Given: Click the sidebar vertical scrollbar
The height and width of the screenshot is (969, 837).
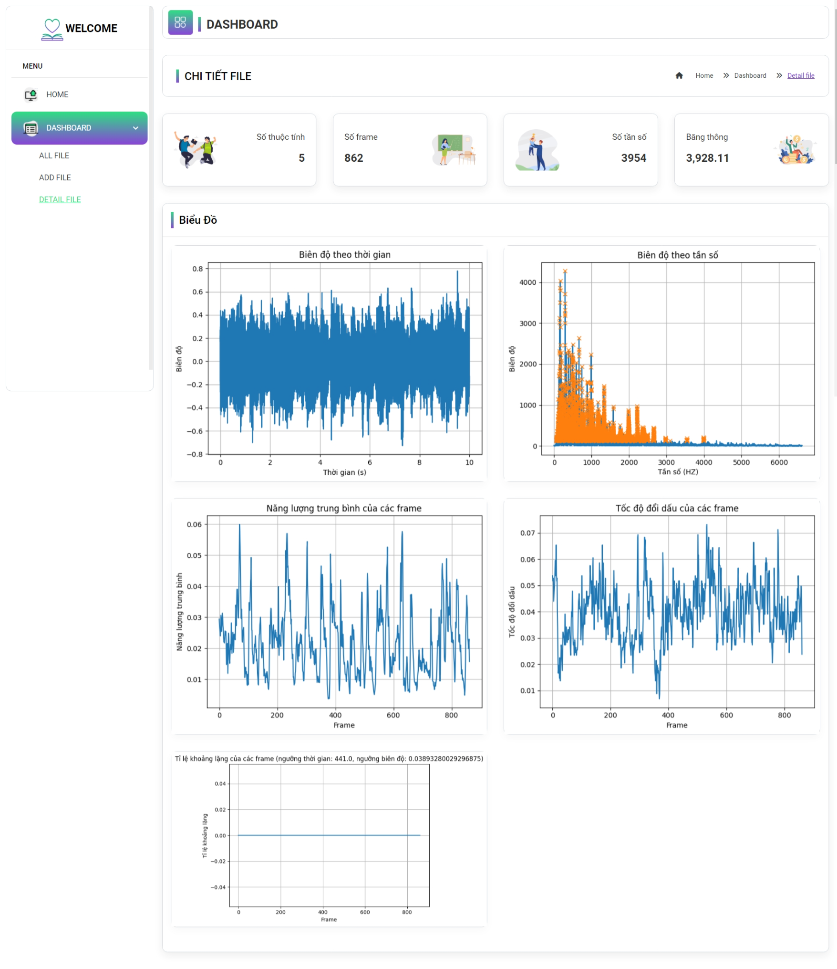Looking at the screenshot, I should click(x=151, y=188).
